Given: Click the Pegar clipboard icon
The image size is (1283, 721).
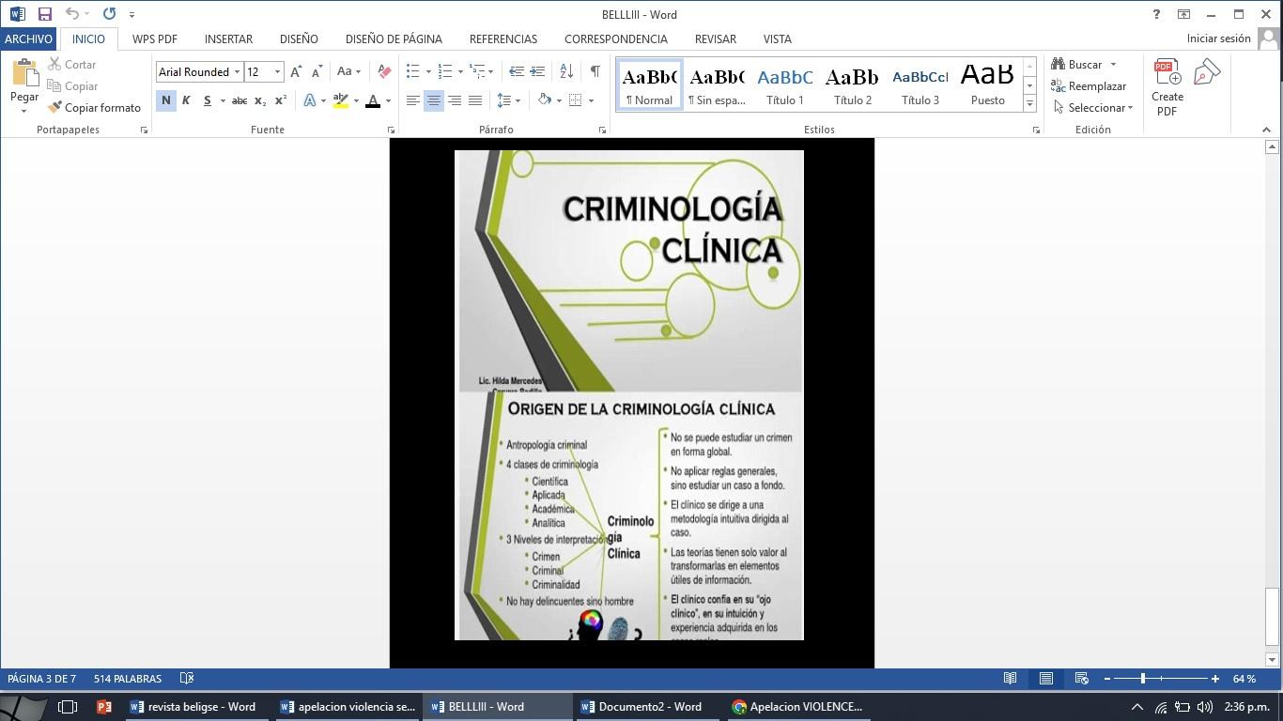Looking at the screenshot, I should click(24, 75).
